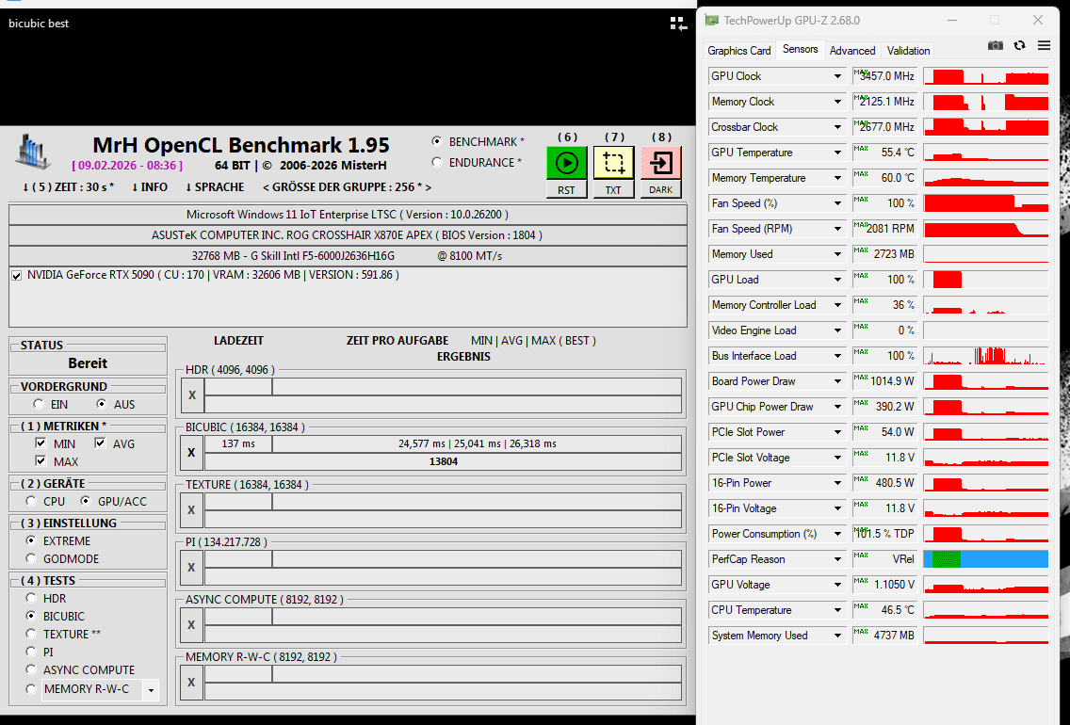Open the INFO menu
This screenshot has width=1070, height=725.
coord(150,186)
